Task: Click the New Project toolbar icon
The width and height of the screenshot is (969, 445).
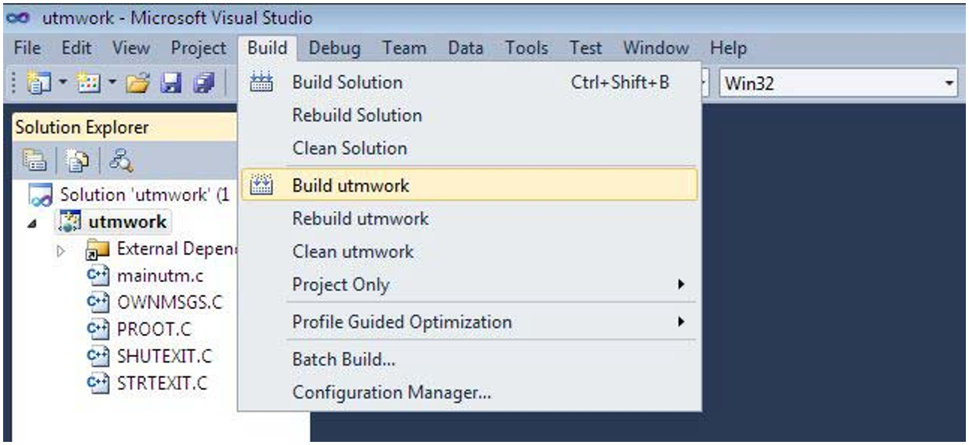Action: (x=37, y=83)
